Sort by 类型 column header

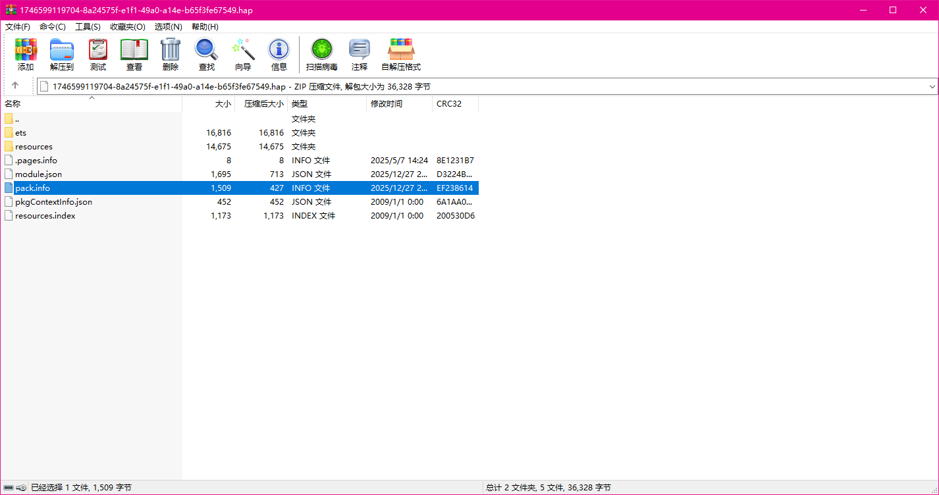click(x=327, y=104)
